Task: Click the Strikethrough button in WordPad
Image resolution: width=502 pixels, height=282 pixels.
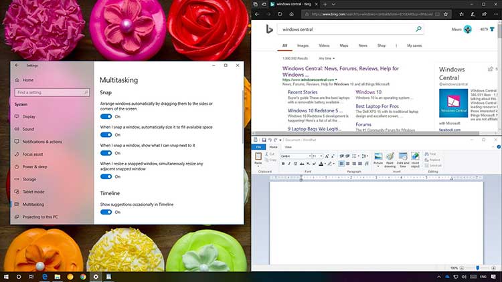Action: [x=302, y=164]
